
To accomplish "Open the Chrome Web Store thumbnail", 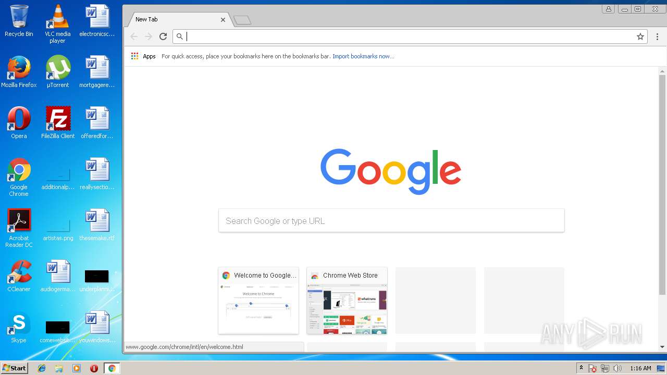I will pos(347,301).
